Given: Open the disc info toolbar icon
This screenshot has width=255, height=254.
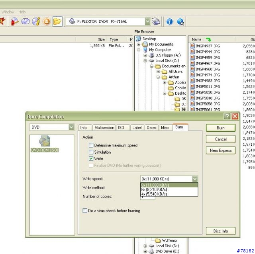Looking at the screenshot, I should (36, 21).
